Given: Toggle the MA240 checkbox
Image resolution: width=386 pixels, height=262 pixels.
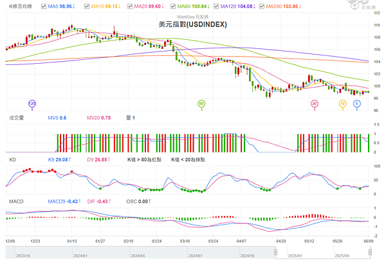Looking at the screenshot, I should click(x=262, y=6).
